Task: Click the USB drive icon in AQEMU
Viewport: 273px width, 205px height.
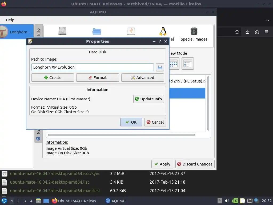Action: [131, 31]
